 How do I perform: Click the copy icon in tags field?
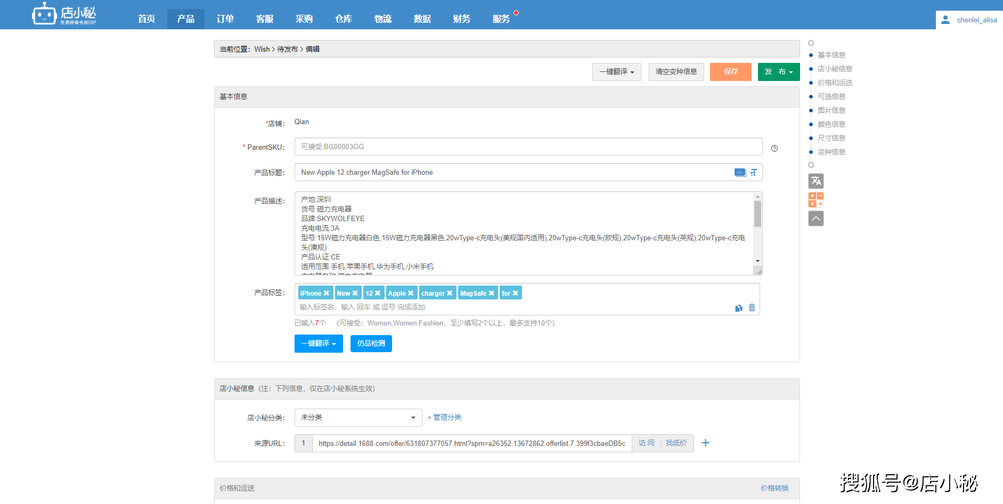(x=739, y=308)
